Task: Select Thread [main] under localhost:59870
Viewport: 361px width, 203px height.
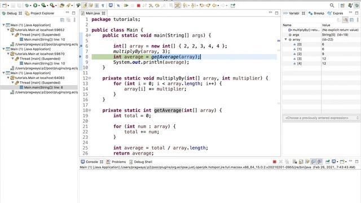Action: [38, 59]
